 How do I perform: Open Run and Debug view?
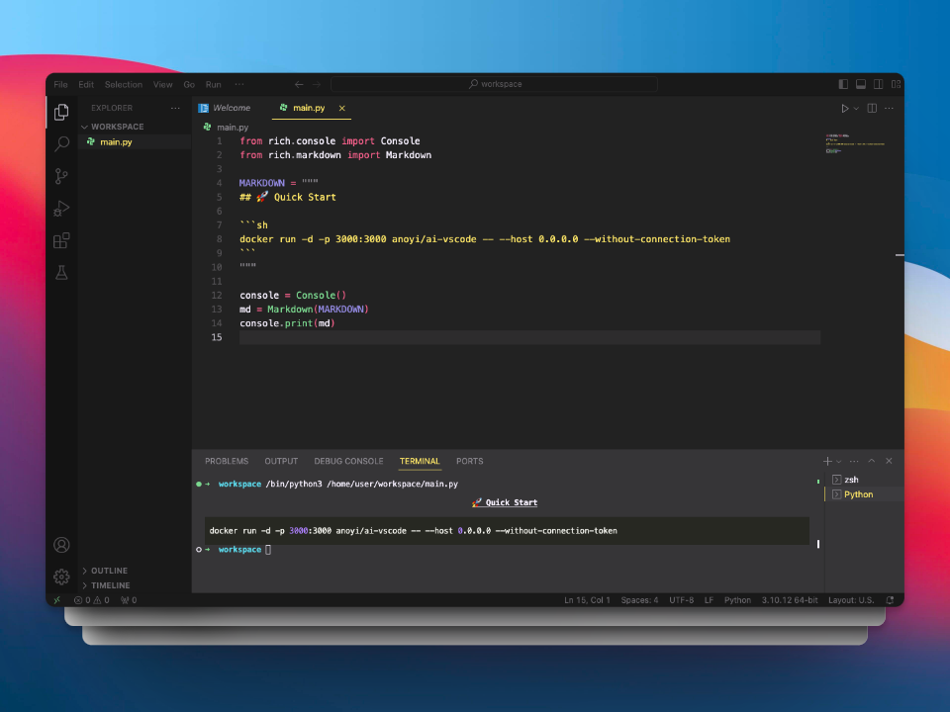coord(61,209)
